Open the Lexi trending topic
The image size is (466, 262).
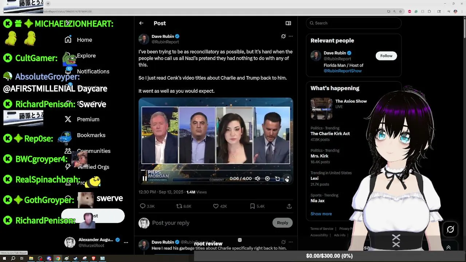tap(315, 178)
